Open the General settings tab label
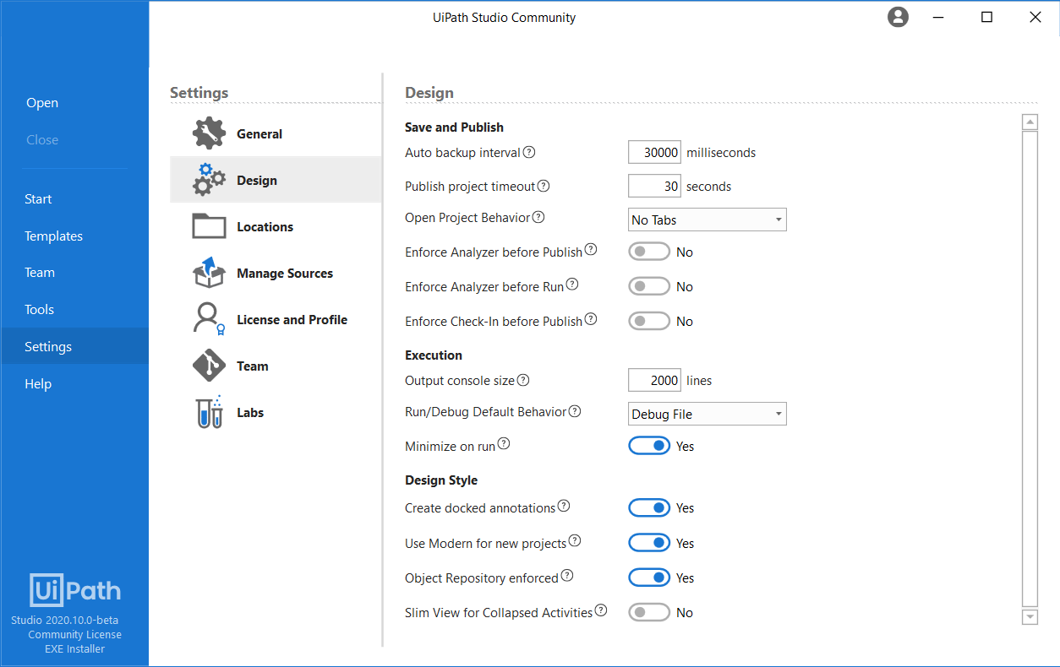1060x667 pixels. [260, 133]
